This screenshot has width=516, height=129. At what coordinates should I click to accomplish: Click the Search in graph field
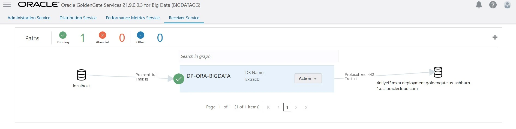click(x=258, y=56)
